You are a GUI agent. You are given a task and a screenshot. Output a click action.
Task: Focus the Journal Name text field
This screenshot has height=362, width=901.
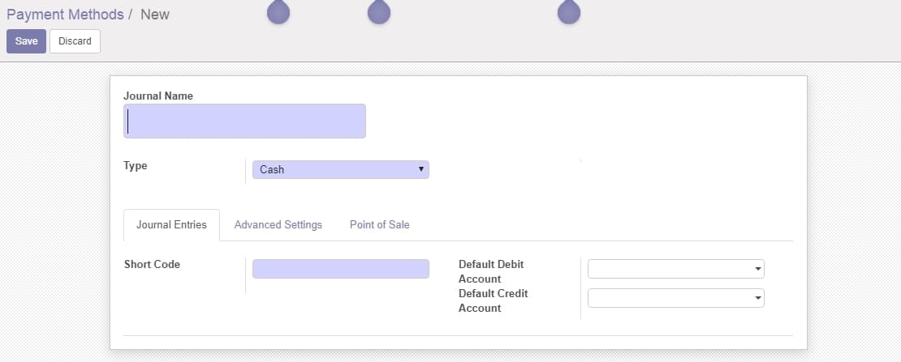245,121
